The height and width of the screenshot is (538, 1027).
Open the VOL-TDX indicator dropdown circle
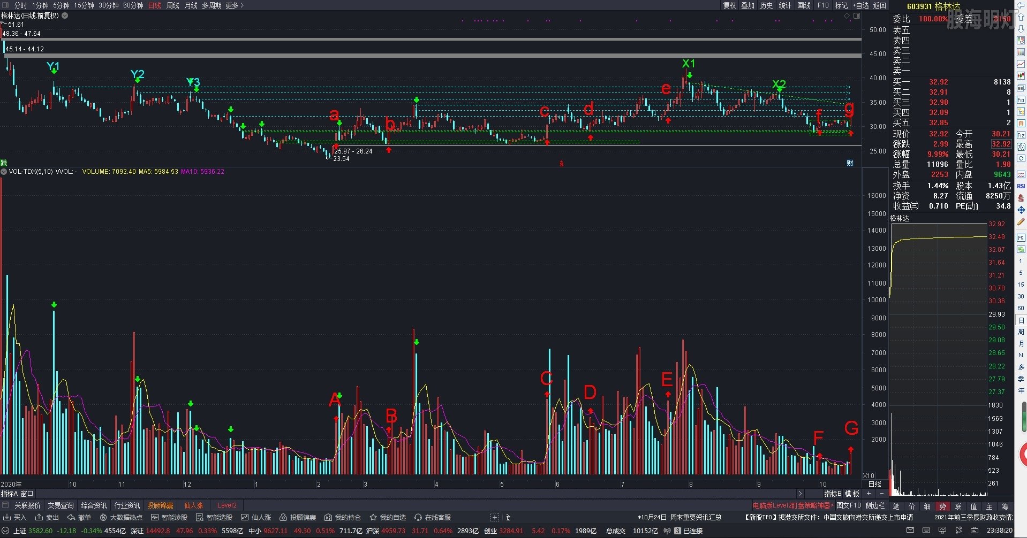[4, 172]
